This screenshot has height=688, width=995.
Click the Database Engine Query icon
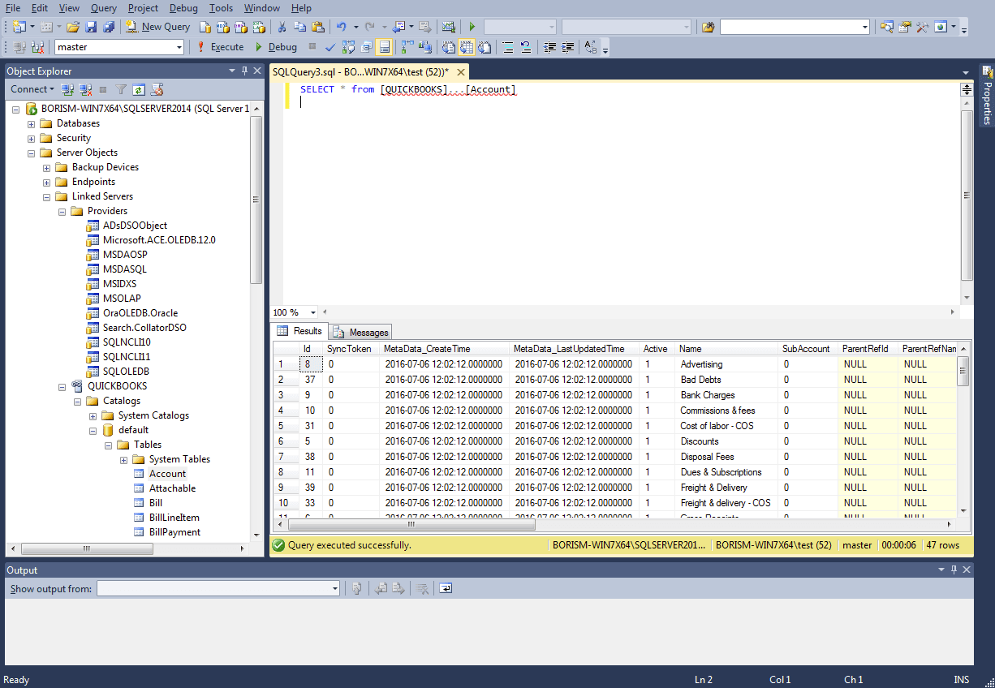click(205, 27)
